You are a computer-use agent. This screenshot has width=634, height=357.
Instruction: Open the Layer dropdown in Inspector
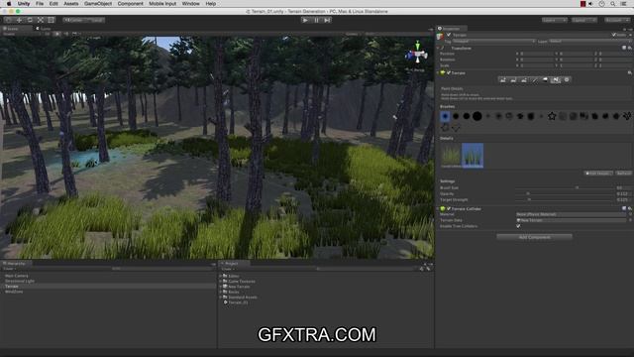[x=590, y=42]
